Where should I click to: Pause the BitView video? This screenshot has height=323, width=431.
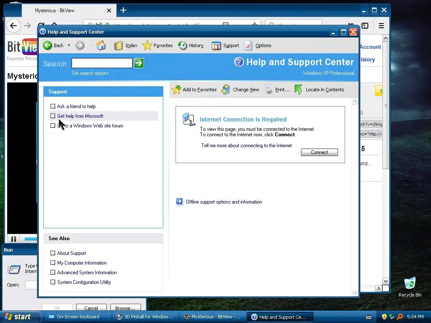tap(13, 239)
